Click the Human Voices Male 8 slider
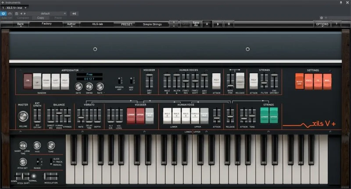The width and height of the screenshot is (351, 189). point(167,81)
